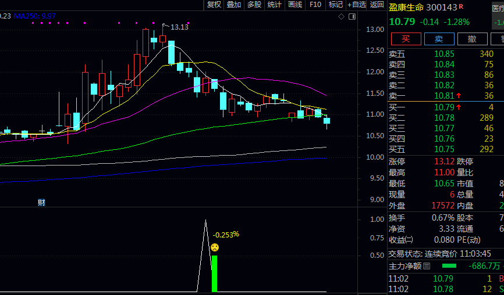Open the 主力净额 detail list icon

(x=427, y=266)
